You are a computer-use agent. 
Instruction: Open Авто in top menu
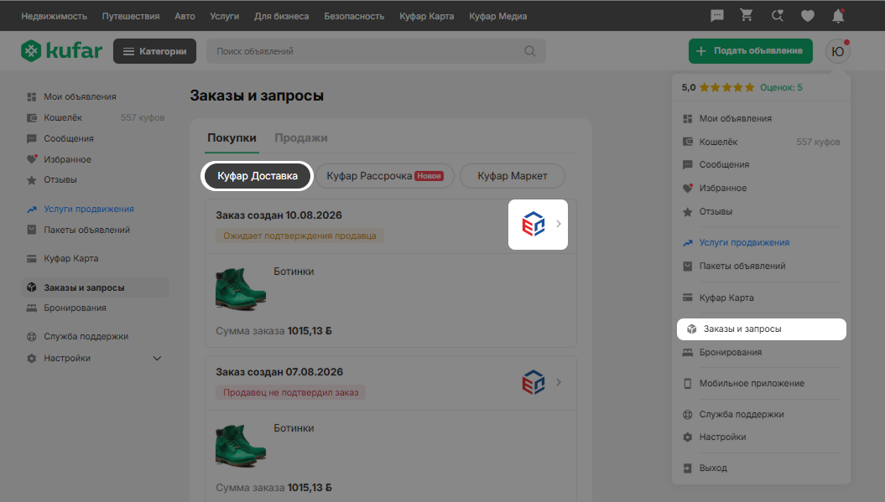(185, 17)
